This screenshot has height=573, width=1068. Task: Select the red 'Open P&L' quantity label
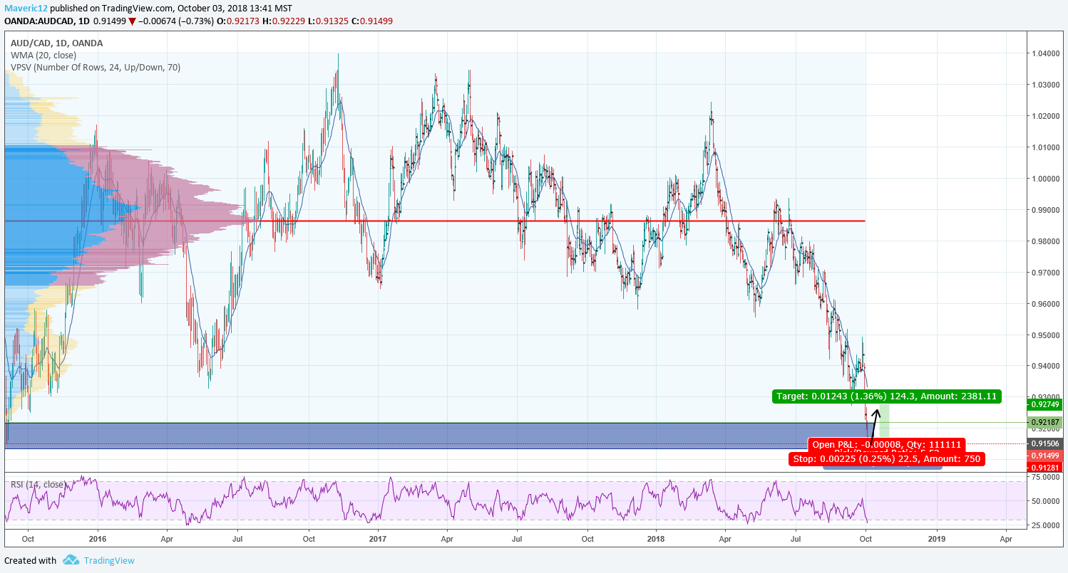tap(886, 445)
